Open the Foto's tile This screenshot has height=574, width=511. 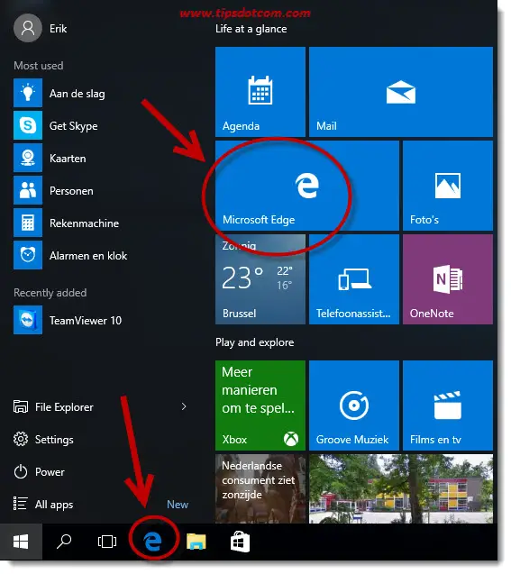point(448,186)
